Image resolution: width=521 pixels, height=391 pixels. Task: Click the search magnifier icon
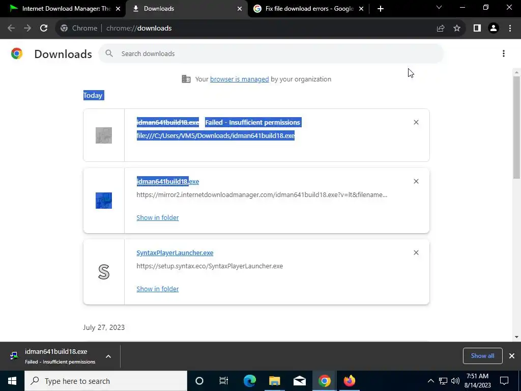109,53
